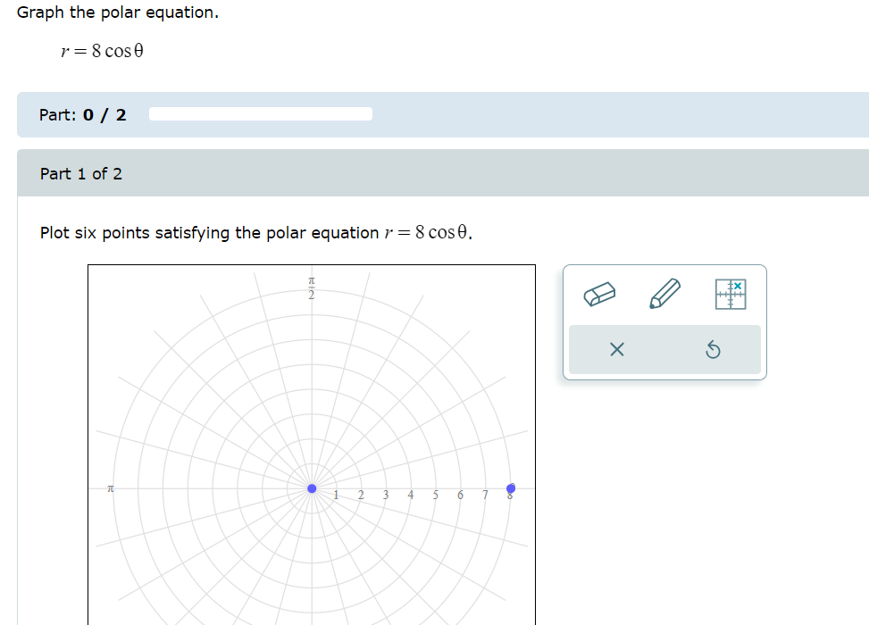Click the plotted point at the origin

click(x=312, y=488)
